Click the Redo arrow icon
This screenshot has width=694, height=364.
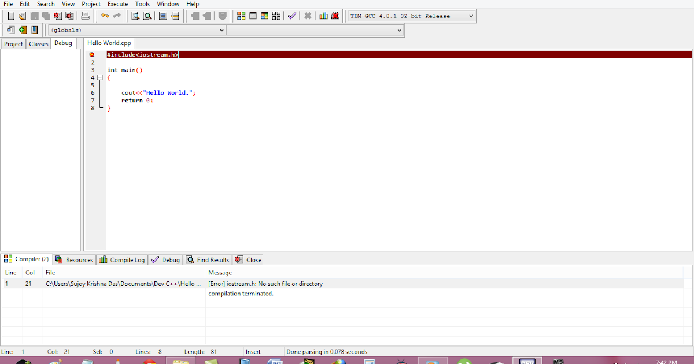click(x=116, y=16)
